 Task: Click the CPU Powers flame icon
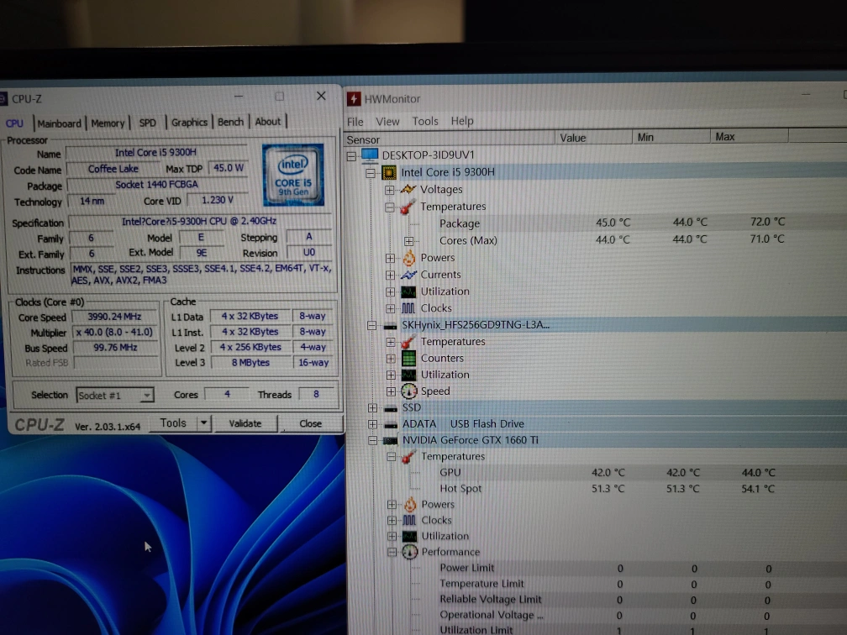pos(409,258)
